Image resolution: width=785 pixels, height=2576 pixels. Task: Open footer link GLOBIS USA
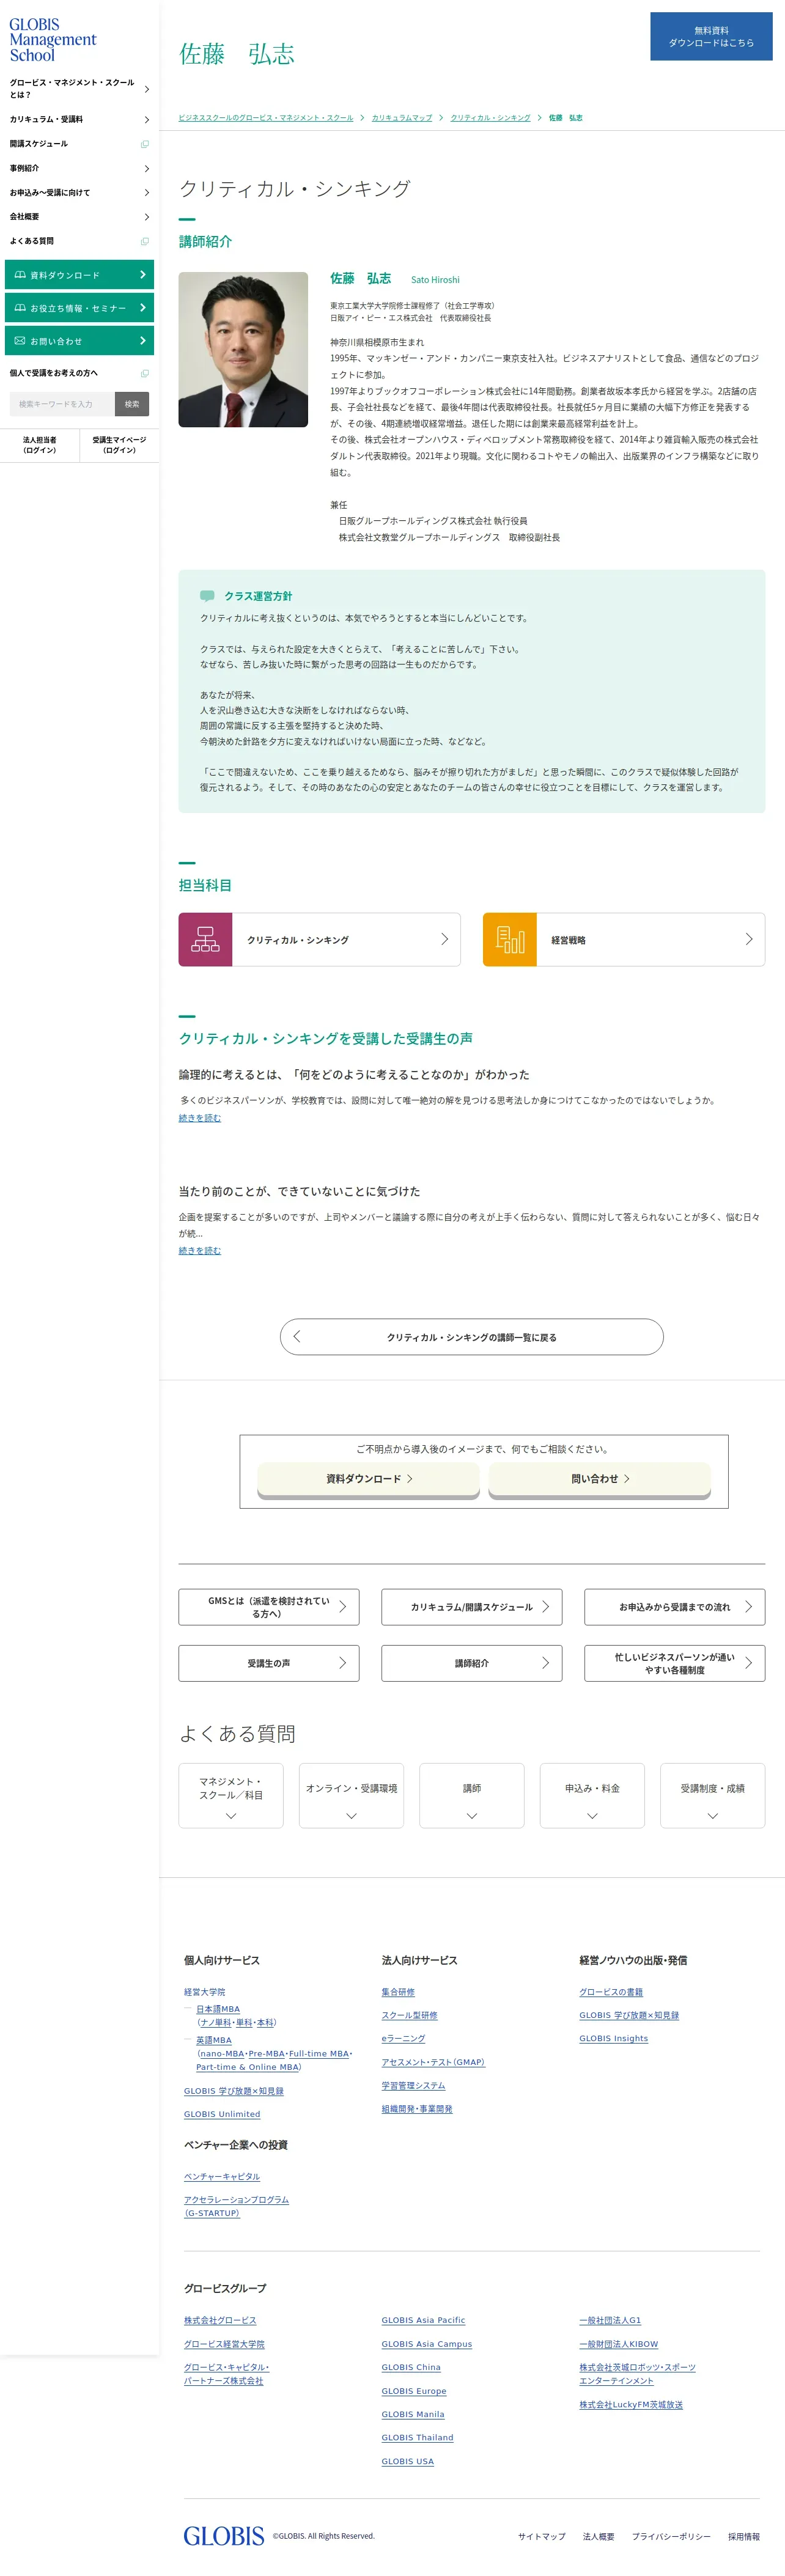(x=408, y=2461)
